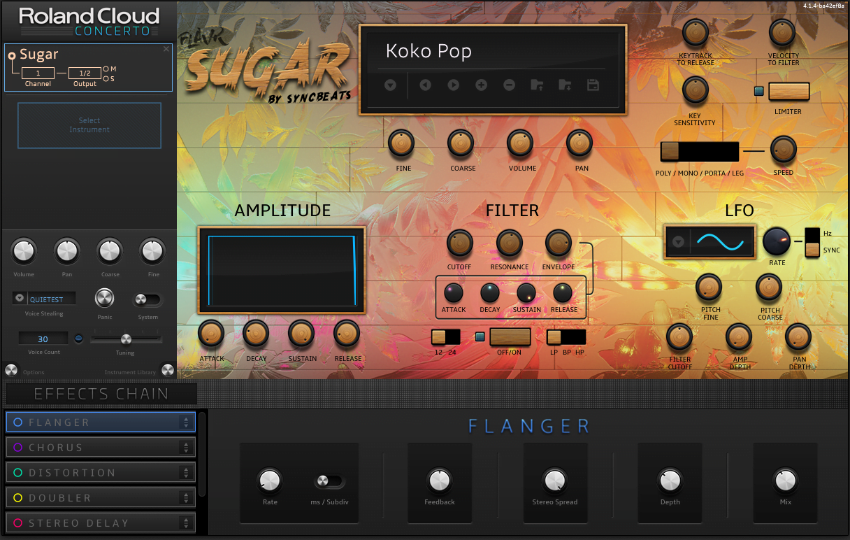Click the Speed knob
Viewport: 850px width, 540px height.
click(x=783, y=149)
